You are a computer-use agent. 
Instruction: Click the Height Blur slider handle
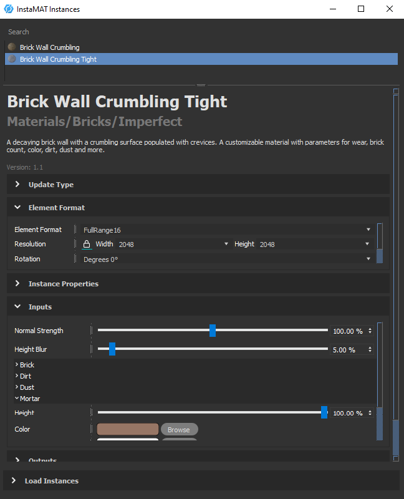tap(112, 349)
